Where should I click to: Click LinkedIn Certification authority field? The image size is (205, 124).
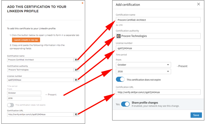pos(160,36)
